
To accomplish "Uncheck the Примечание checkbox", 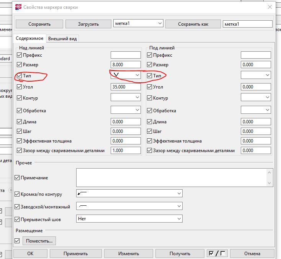I will click(x=17, y=178).
